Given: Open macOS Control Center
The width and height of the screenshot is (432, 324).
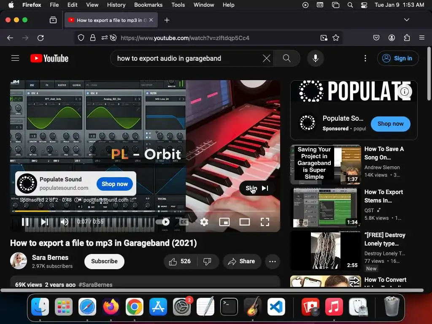Looking at the screenshot, I should 364,5.
